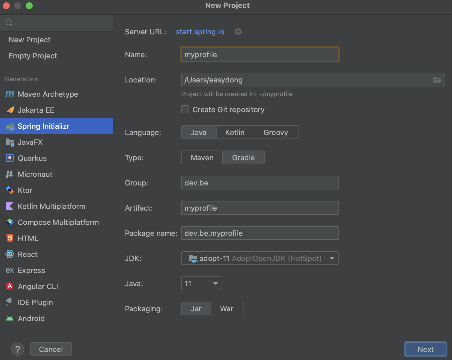The image size is (452, 360).
Task: Choose Android generator entry
Action: 56,319
